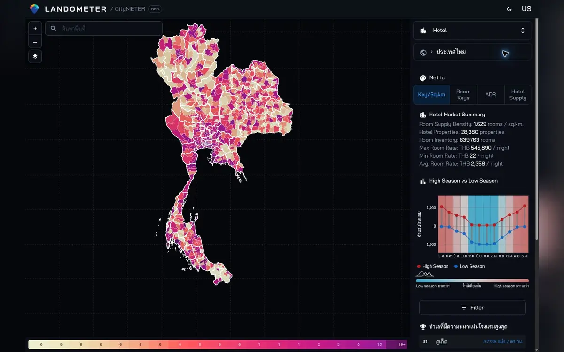Image resolution: width=564 pixels, height=352 pixels.
Task: Select the Hotel Supply metric tab
Action: 518,95
